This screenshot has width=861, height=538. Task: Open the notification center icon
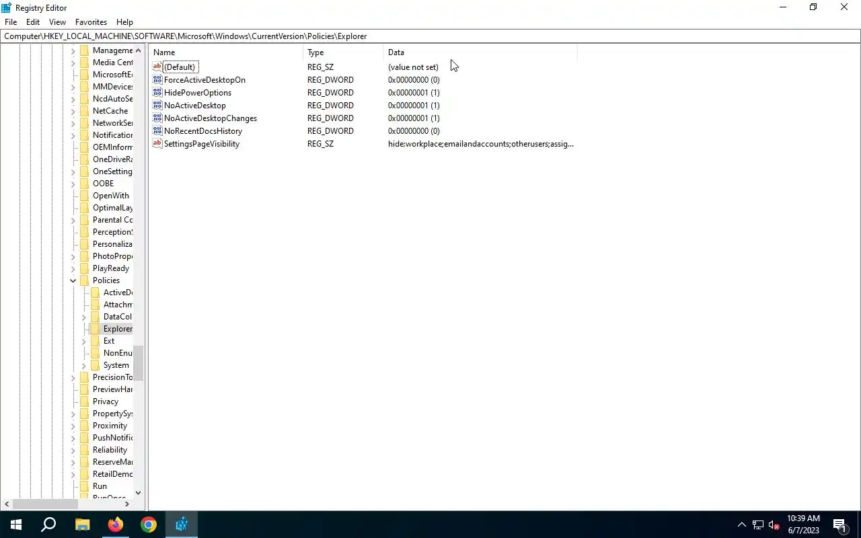click(x=839, y=525)
